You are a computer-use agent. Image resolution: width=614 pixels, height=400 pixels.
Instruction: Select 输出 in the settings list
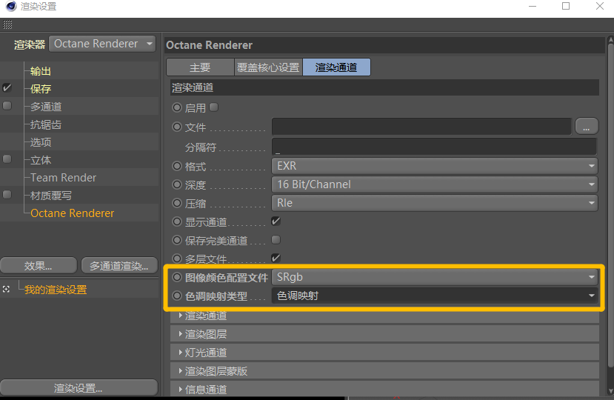point(41,71)
